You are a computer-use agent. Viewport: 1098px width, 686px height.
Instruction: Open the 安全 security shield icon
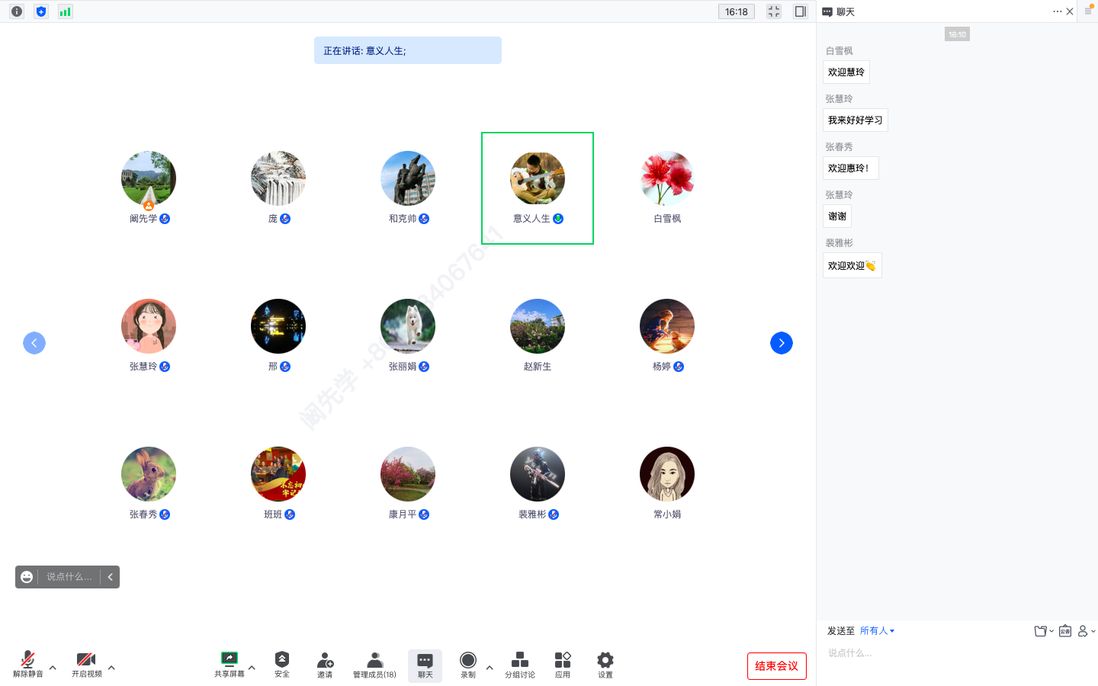click(x=282, y=663)
